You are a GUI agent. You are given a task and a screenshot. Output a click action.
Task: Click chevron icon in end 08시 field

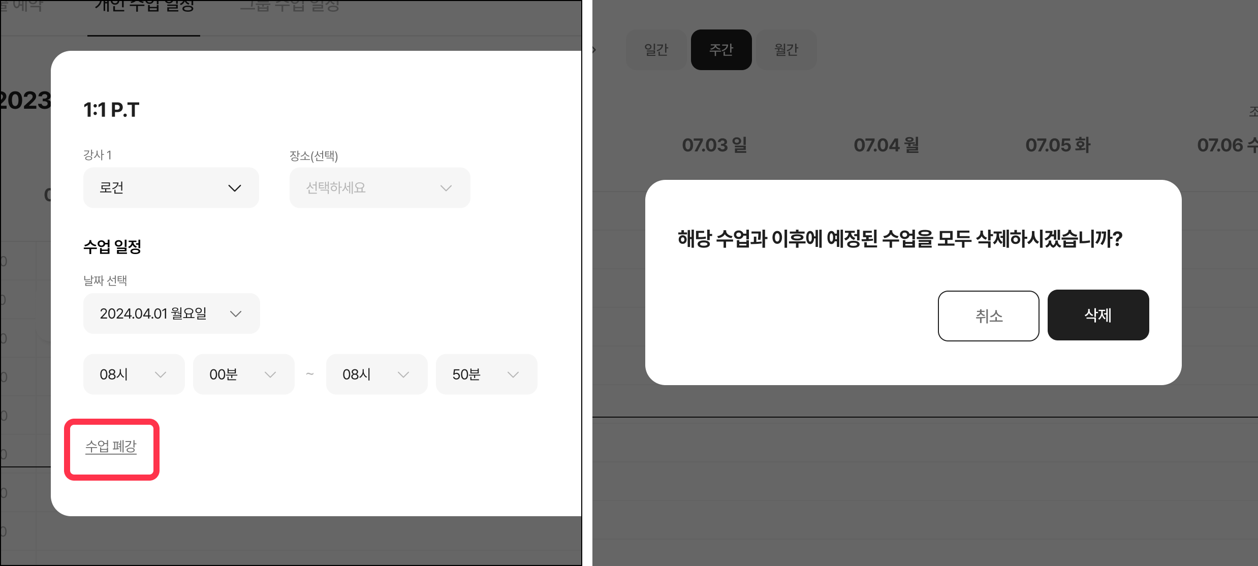coord(403,375)
